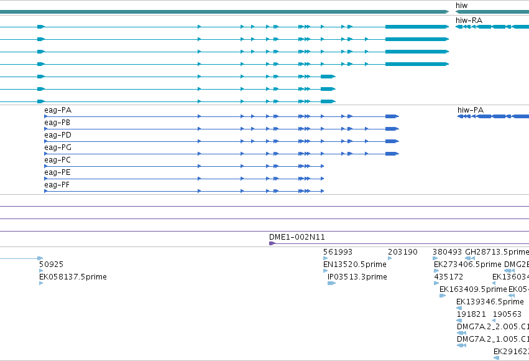The height and width of the screenshot is (361, 529).
Task: Click the large final exon of hiw-RA neighbor's first eag transcript
Action: click(417, 27)
